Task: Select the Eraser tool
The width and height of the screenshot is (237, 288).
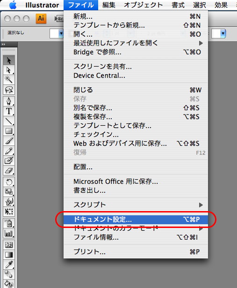Action: coord(9,171)
